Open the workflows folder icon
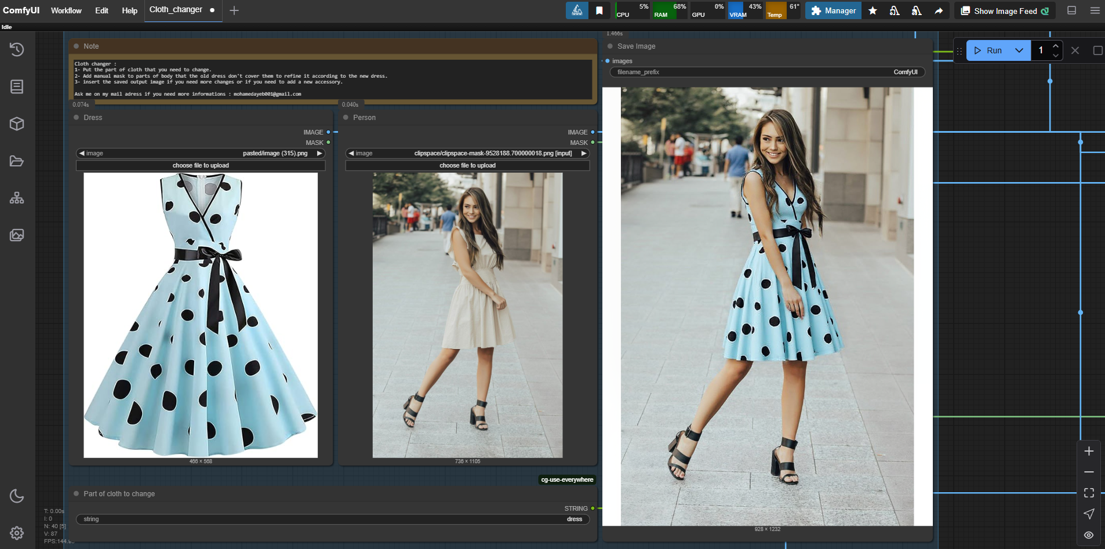The height and width of the screenshot is (549, 1105). click(17, 161)
